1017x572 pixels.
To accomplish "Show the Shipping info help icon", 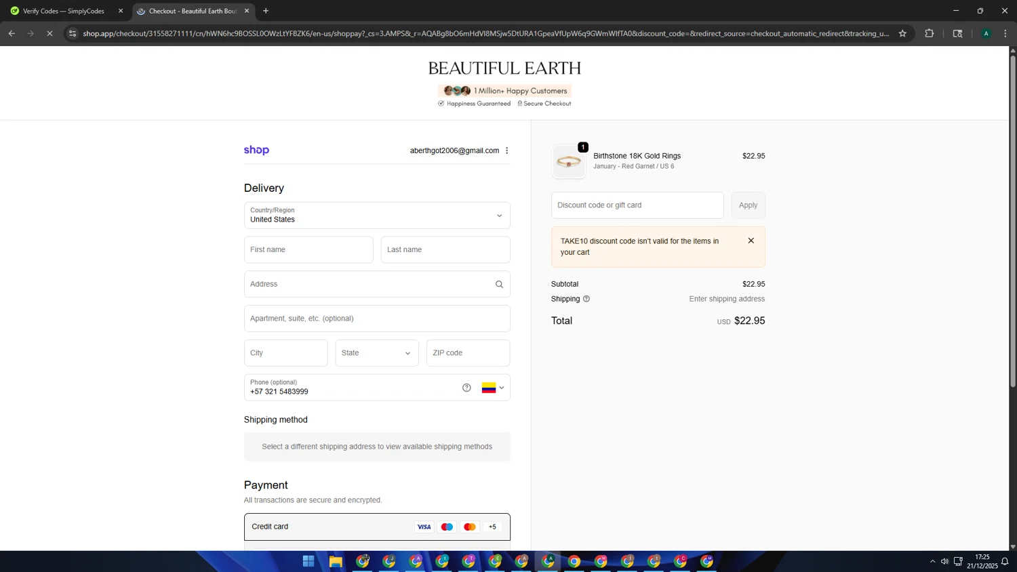I will pos(586,299).
